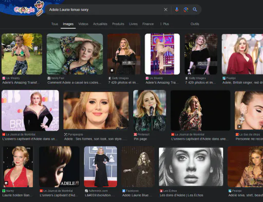Screen dimensions: 263x202
Task: Click Facebook source favicon
Action: [x=124, y=191]
